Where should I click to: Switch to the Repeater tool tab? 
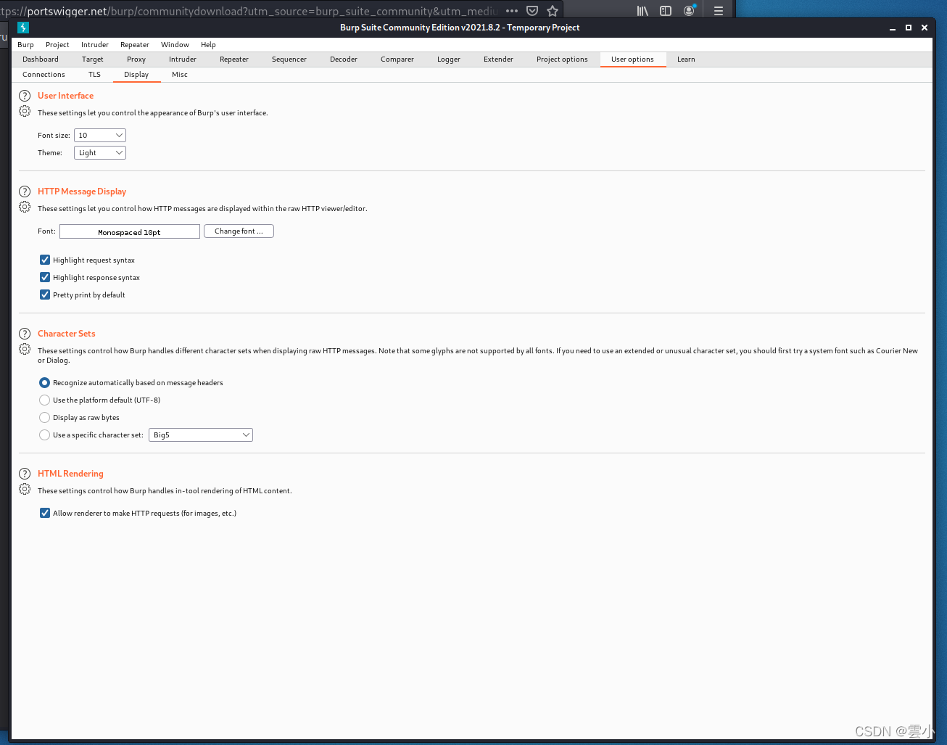click(x=234, y=59)
